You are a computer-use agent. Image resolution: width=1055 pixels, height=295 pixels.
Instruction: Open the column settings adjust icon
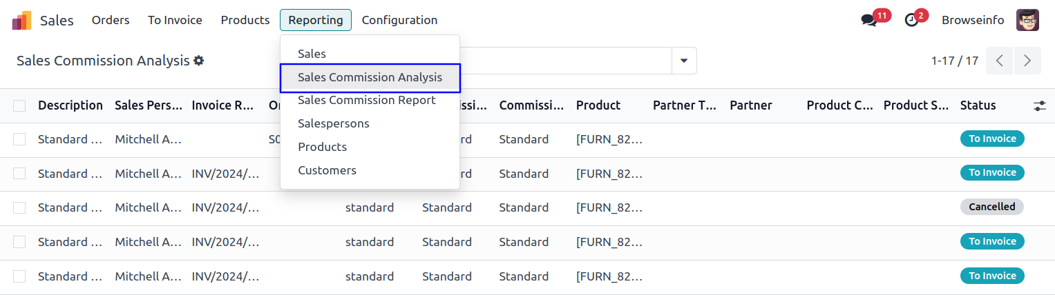point(1039,106)
